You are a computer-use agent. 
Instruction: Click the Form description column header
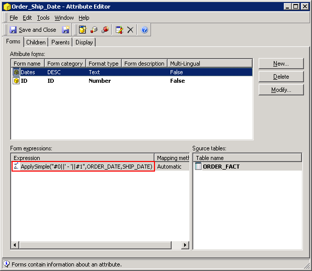point(144,64)
